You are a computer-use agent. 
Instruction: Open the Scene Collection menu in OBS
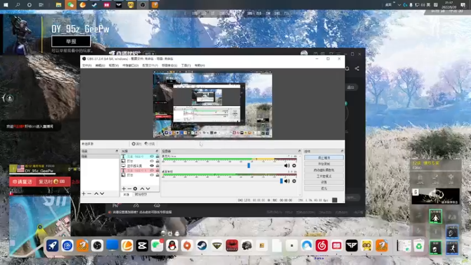point(170,65)
